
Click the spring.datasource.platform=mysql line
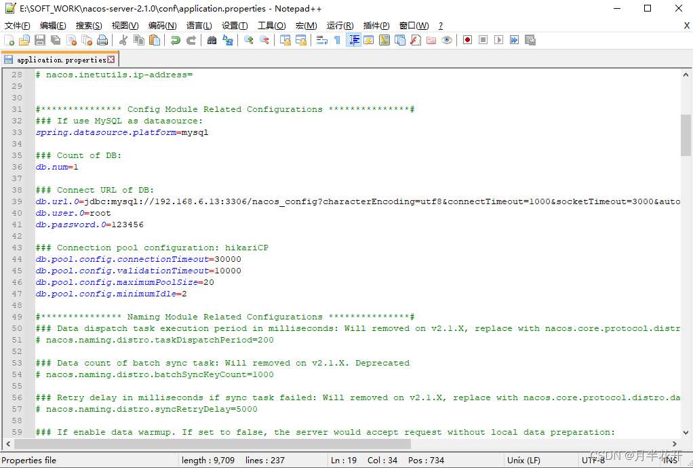pyautogui.click(x=122, y=132)
